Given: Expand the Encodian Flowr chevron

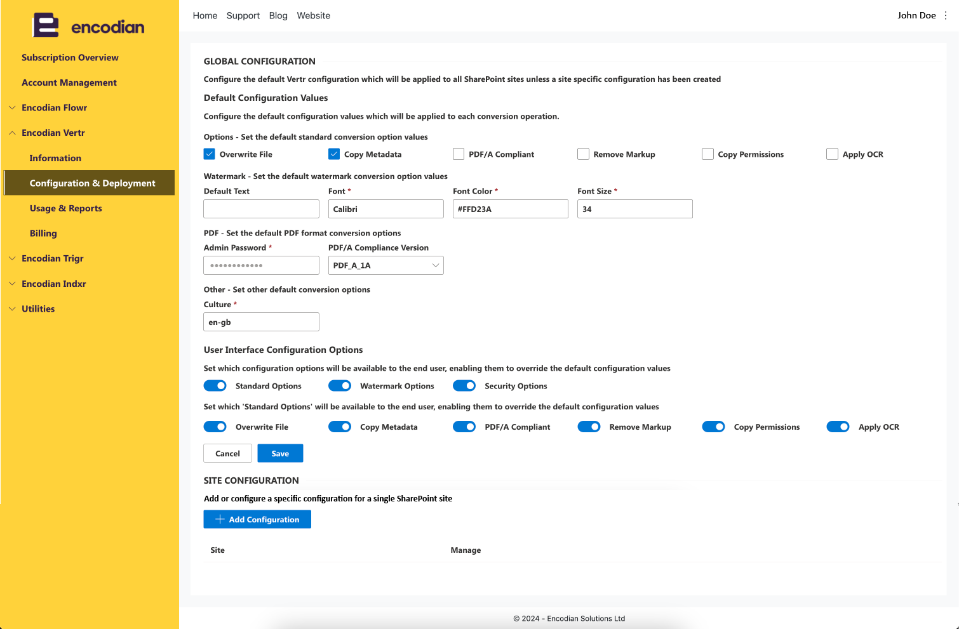Looking at the screenshot, I should point(12,108).
